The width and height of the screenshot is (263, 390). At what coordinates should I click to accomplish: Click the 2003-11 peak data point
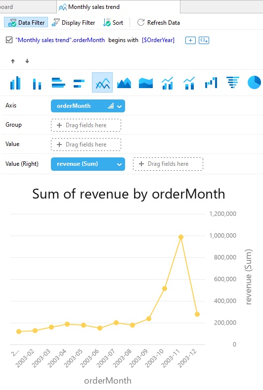click(181, 237)
